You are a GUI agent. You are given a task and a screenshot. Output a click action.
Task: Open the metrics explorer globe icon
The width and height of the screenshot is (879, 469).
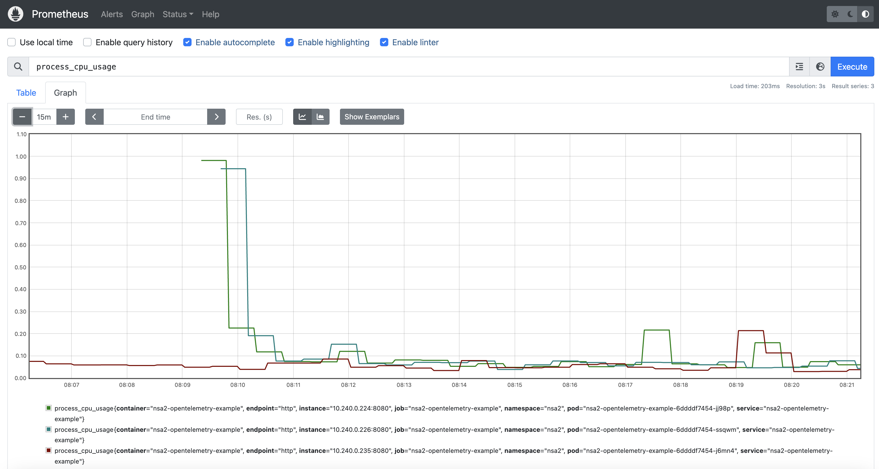820,67
